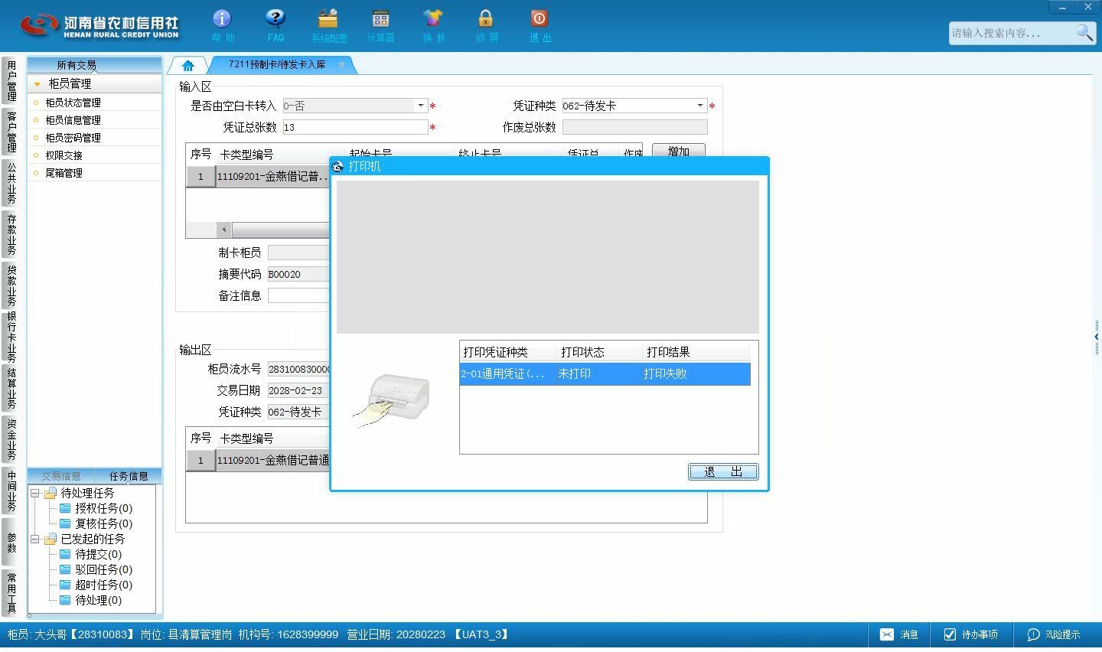Screen dimensions: 1102x652
Task: Click the 凭证总张数 input field
Action: [355, 127]
